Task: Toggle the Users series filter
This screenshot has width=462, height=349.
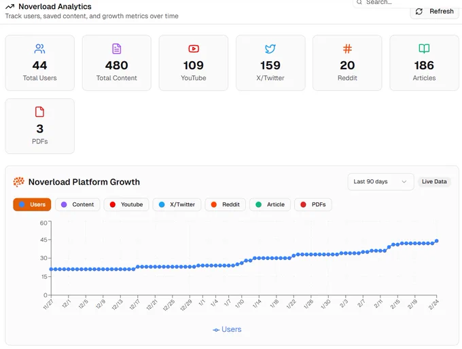Action: pos(32,204)
